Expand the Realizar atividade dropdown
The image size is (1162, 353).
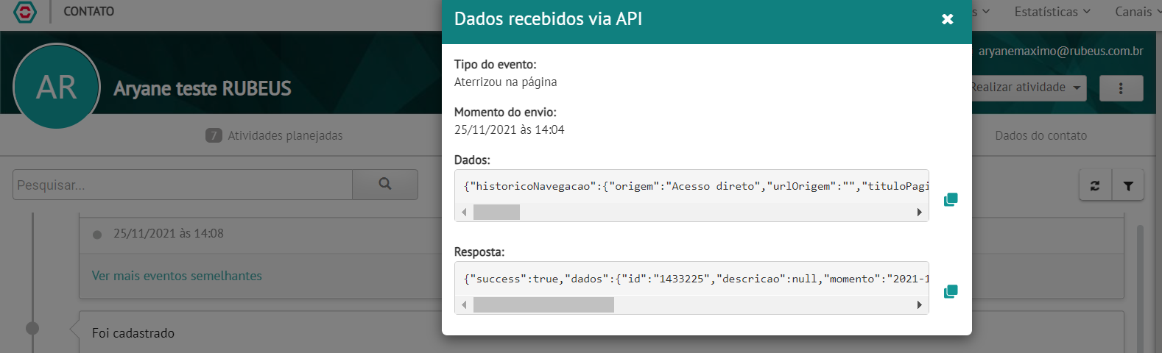(1028, 88)
